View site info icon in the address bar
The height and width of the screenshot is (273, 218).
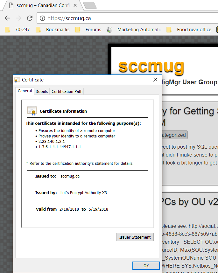42,18
